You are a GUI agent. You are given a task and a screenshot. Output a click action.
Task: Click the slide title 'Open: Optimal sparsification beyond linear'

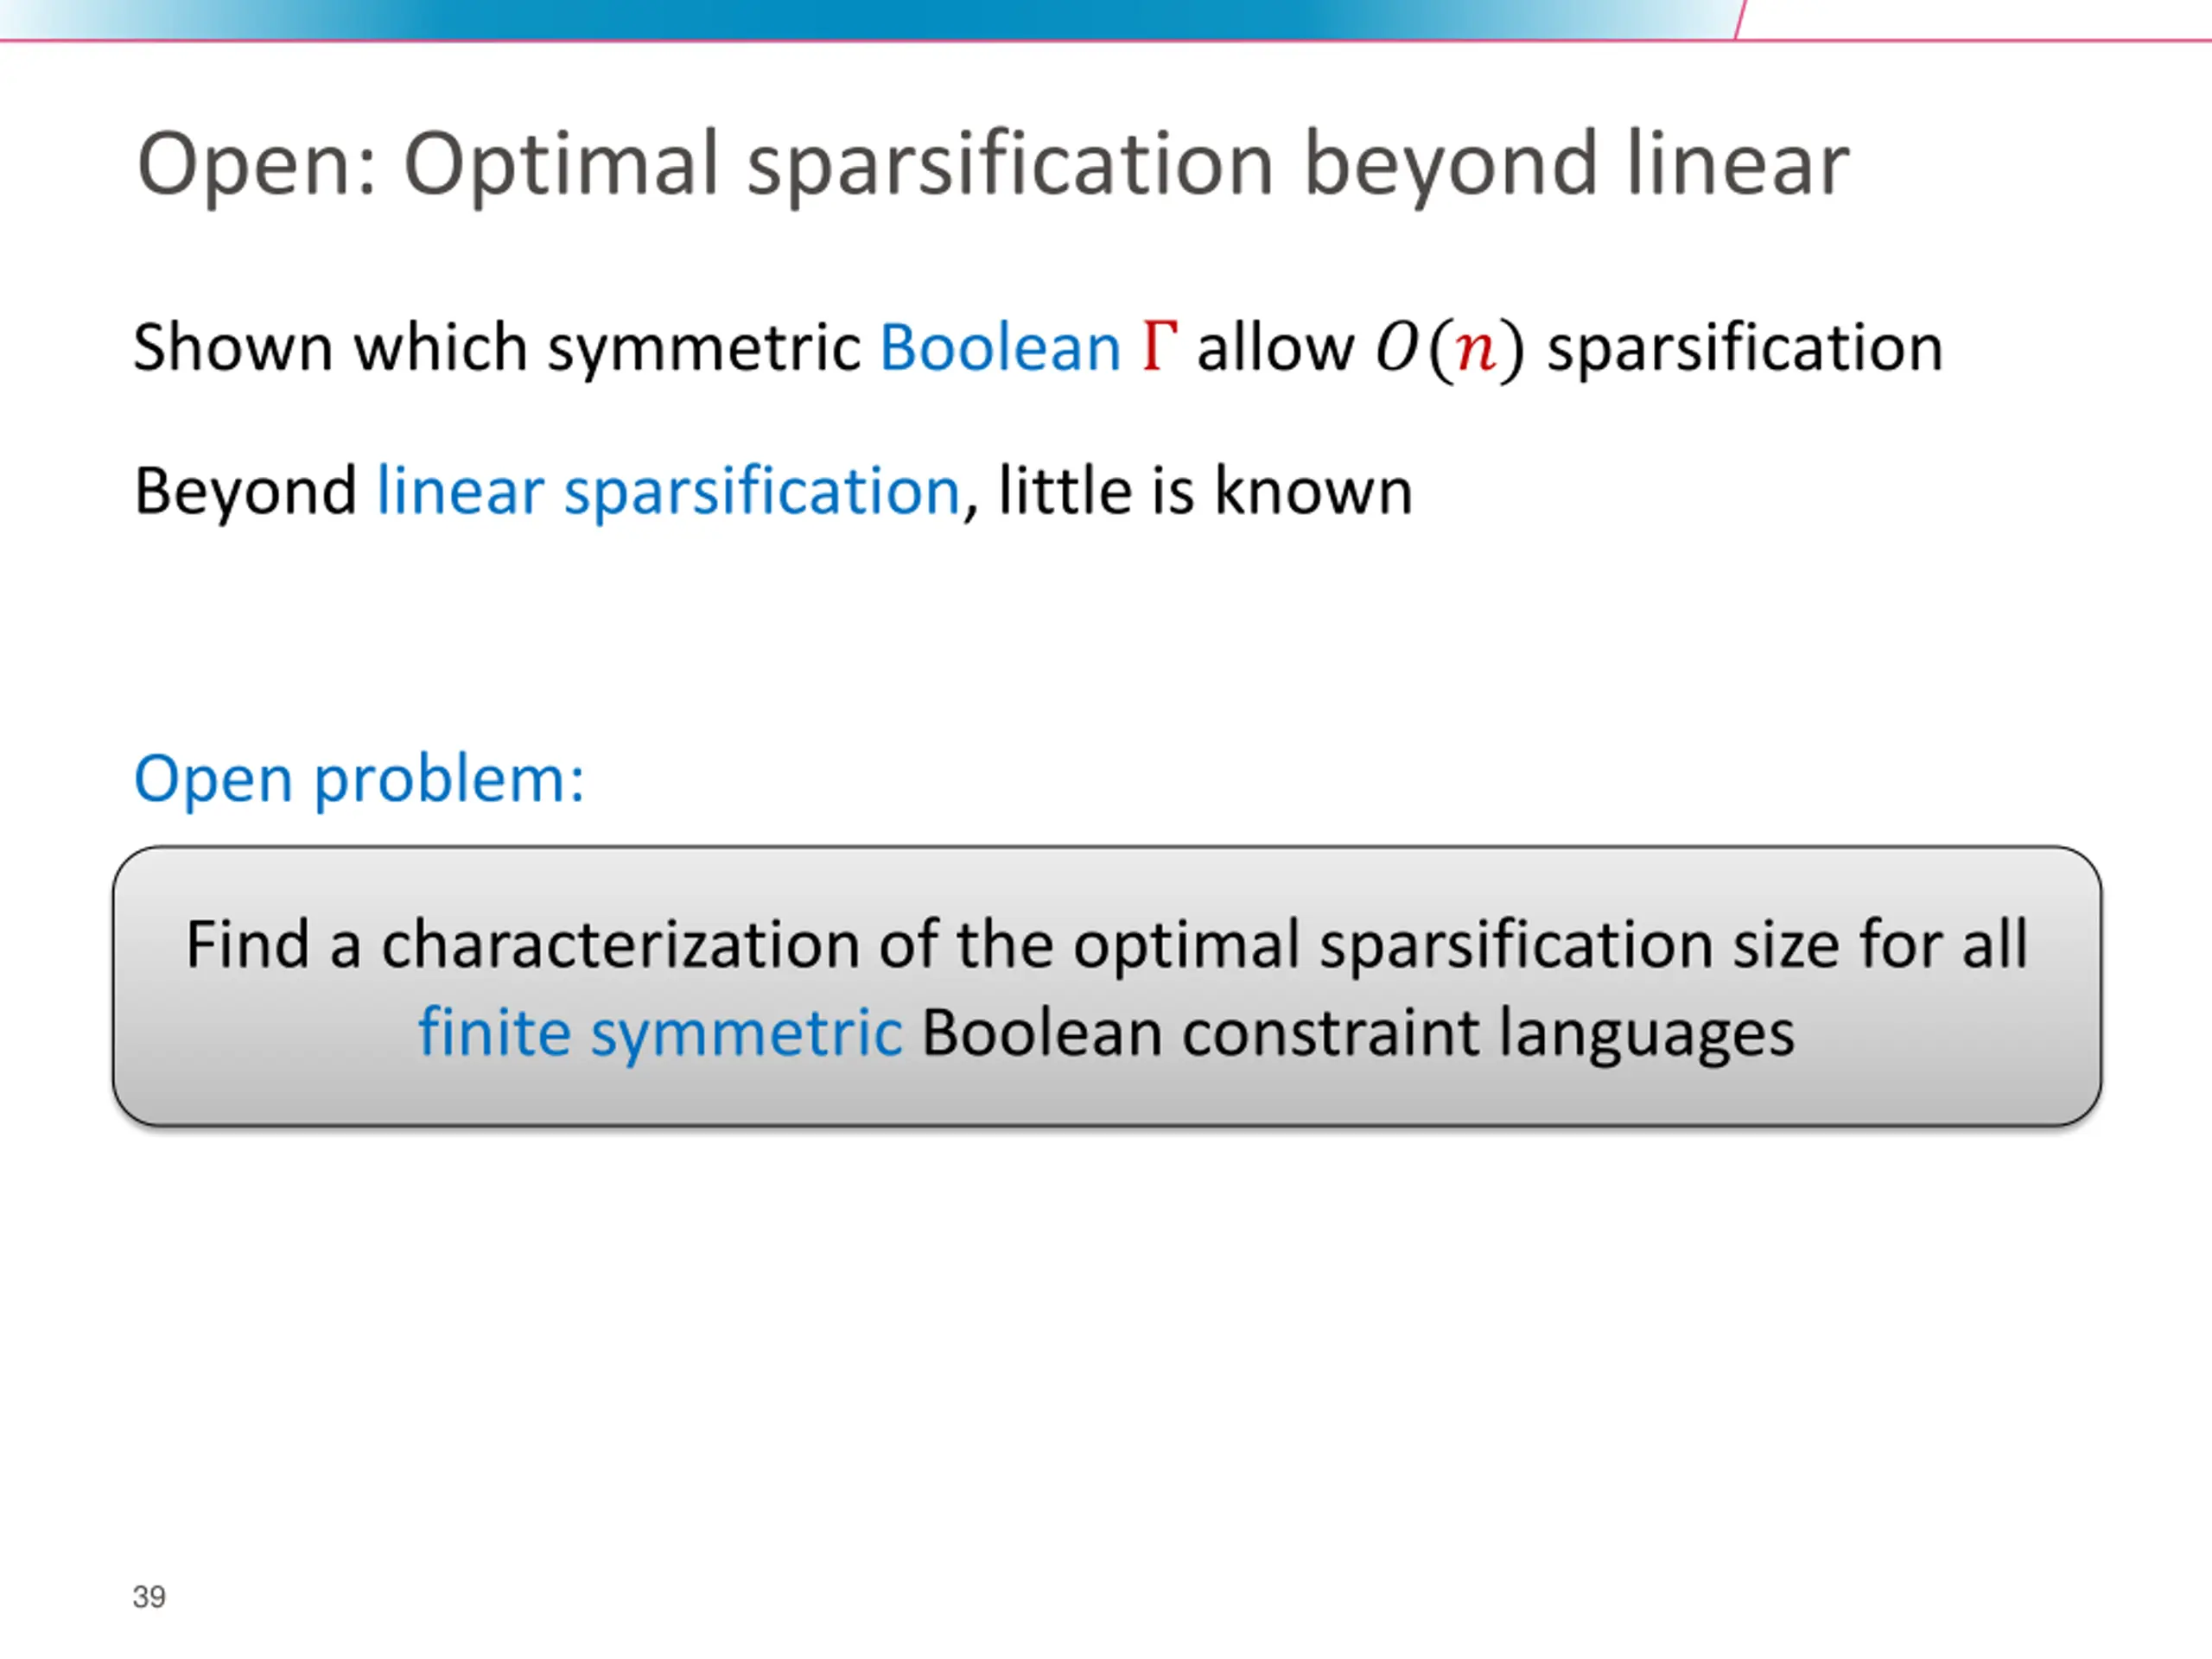992,166
